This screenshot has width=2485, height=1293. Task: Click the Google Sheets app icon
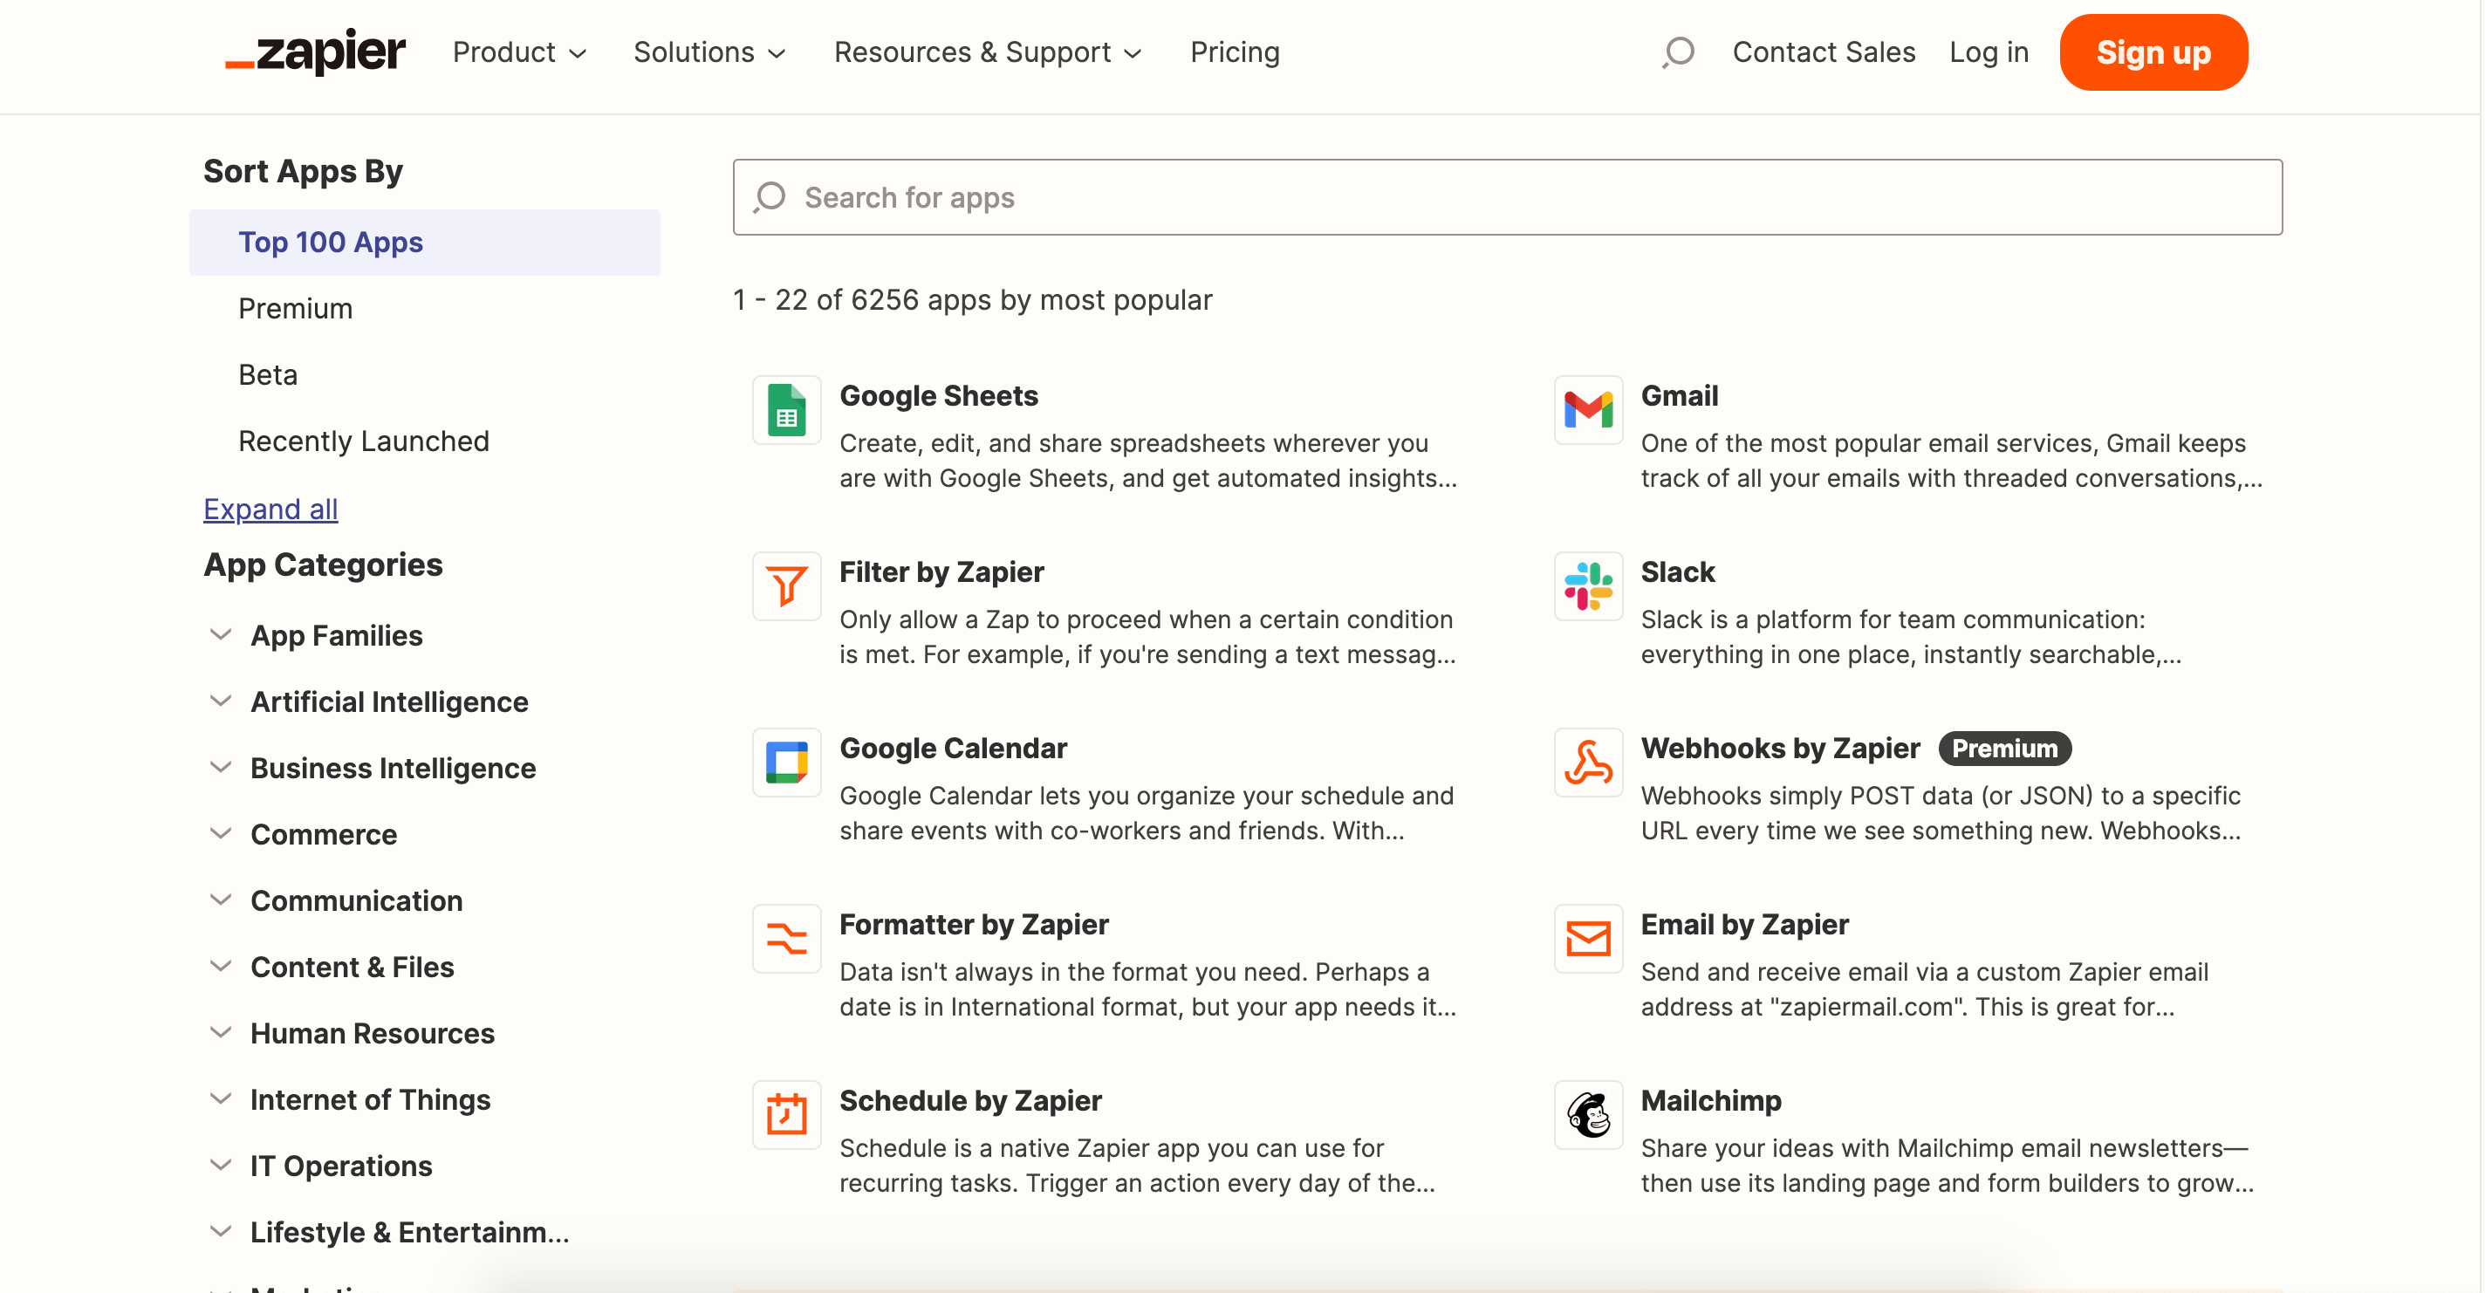click(x=786, y=410)
